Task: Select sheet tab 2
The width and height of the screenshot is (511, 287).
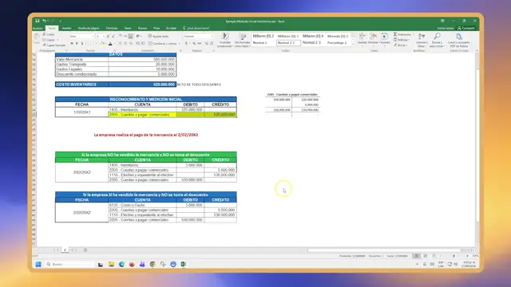Action: (x=65, y=250)
